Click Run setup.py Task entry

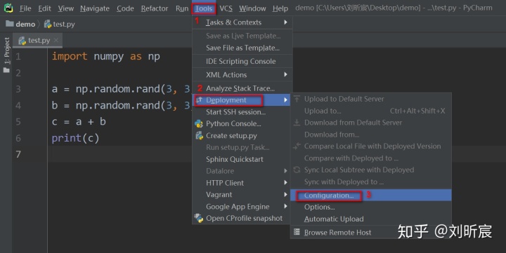[x=241, y=147]
